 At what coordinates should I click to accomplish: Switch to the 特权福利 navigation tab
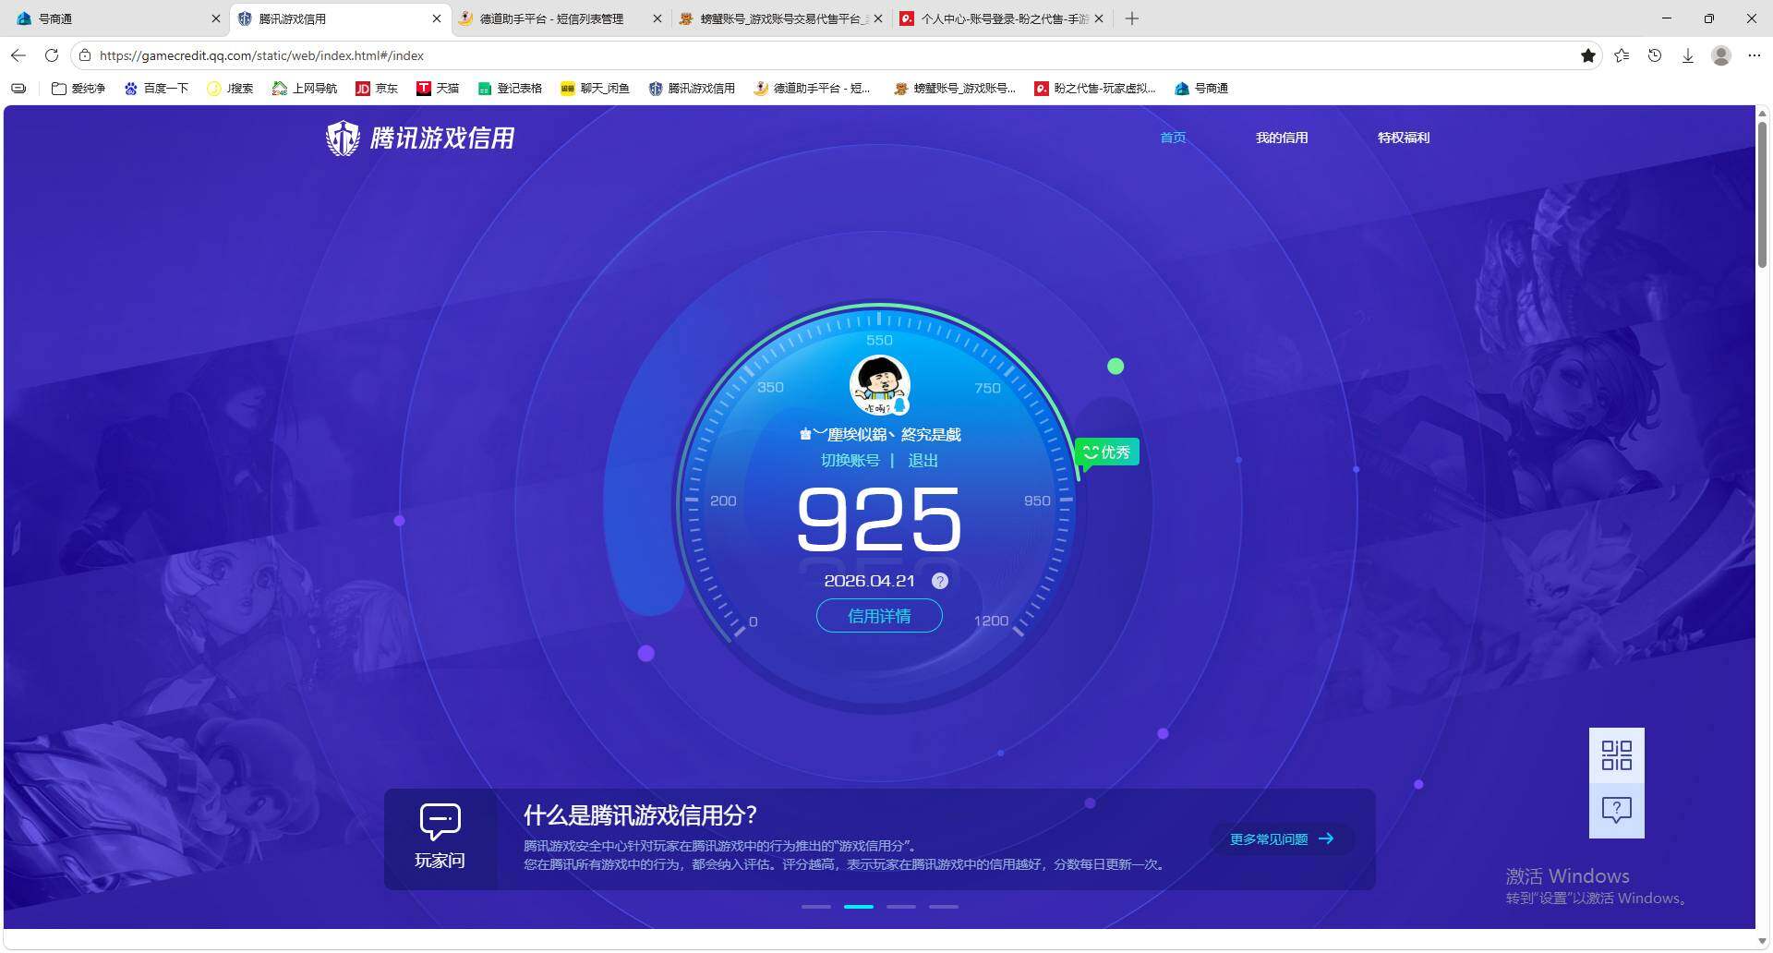[1402, 138]
